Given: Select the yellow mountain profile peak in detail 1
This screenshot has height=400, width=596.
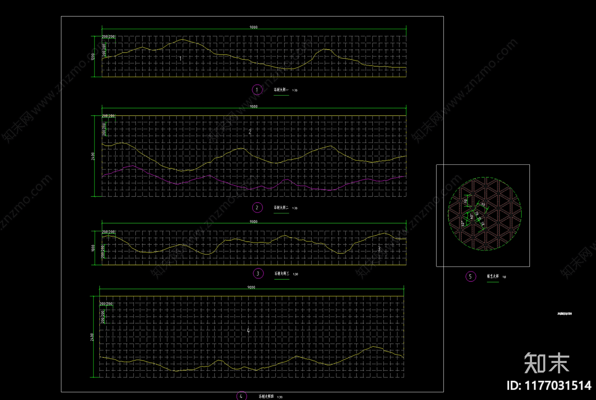Looking at the screenshot, I should (x=182, y=39).
